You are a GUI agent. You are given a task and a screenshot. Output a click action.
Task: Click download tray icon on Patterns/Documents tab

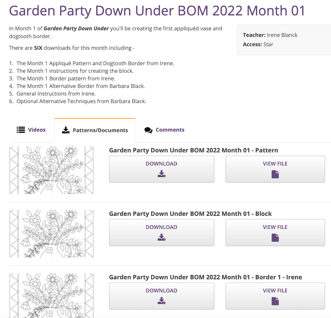click(x=65, y=130)
